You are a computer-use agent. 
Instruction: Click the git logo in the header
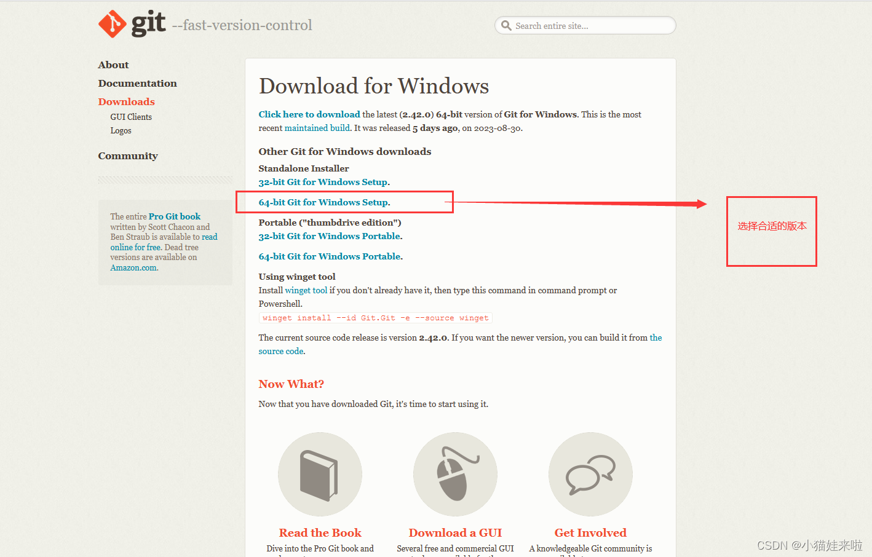132,24
